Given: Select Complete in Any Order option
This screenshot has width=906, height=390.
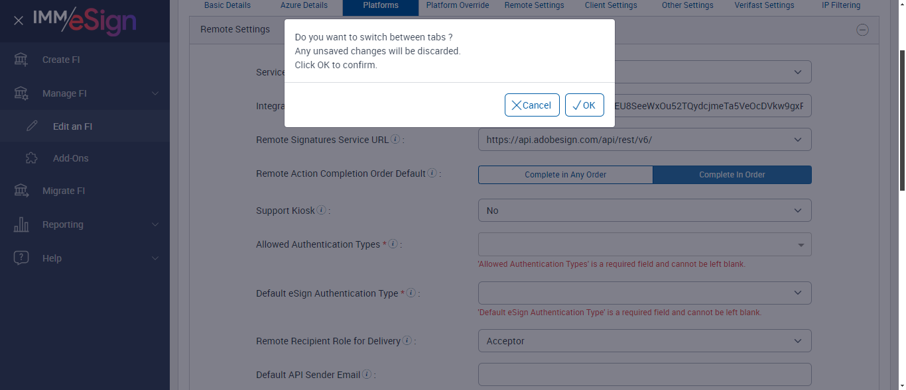Looking at the screenshot, I should [565, 175].
